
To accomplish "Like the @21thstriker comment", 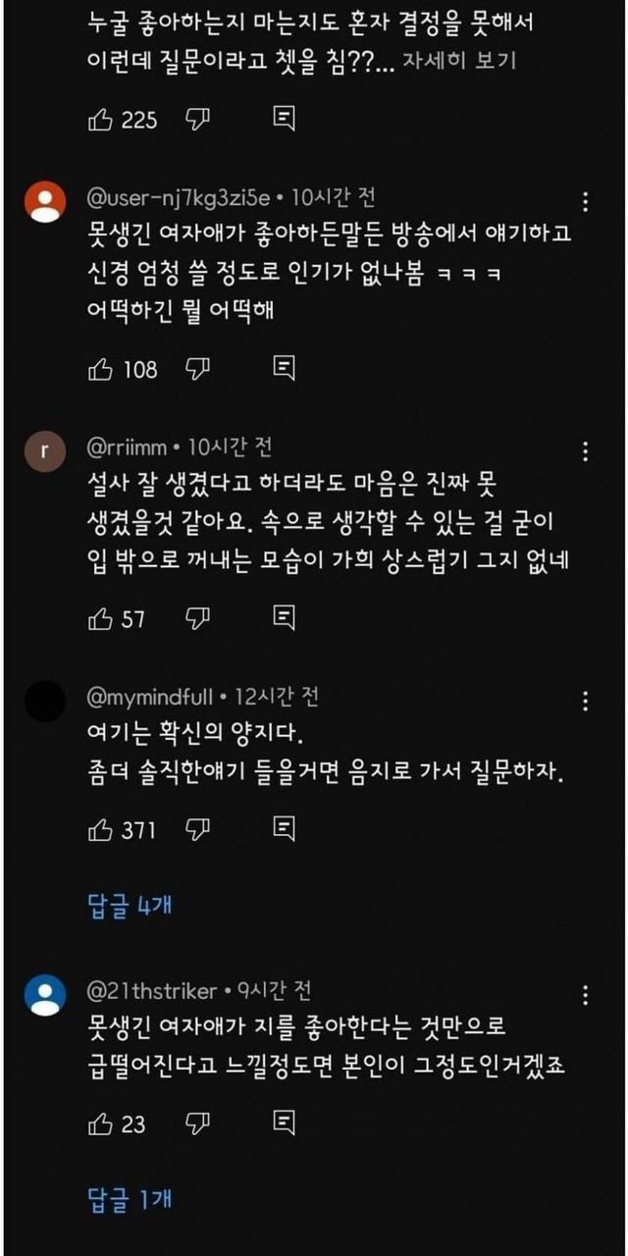I will coord(101,1123).
